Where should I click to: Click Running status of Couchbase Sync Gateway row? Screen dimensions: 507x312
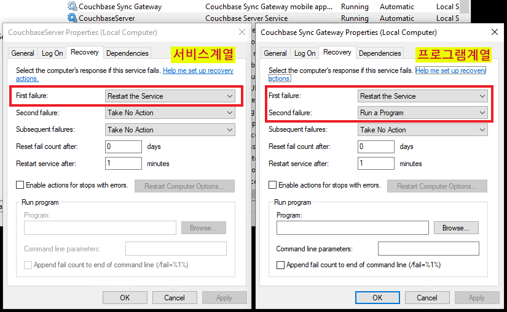[355, 7]
